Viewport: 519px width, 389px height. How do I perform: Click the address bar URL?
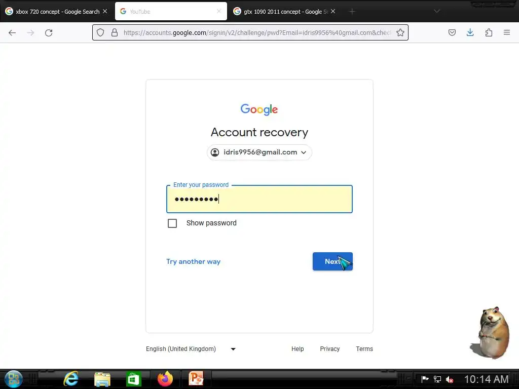coord(257,32)
